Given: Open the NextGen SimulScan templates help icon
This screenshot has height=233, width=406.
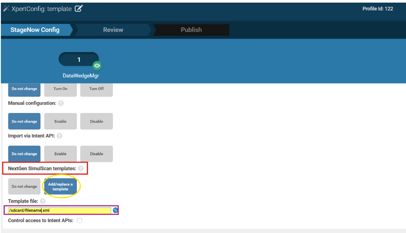Looking at the screenshot, I should 81,169.
